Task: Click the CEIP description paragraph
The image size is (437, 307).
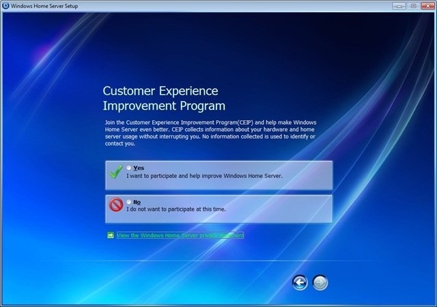Action: [211, 133]
